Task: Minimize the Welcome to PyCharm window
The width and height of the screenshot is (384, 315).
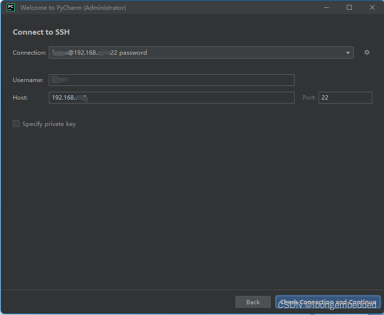Action: [x=326, y=8]
